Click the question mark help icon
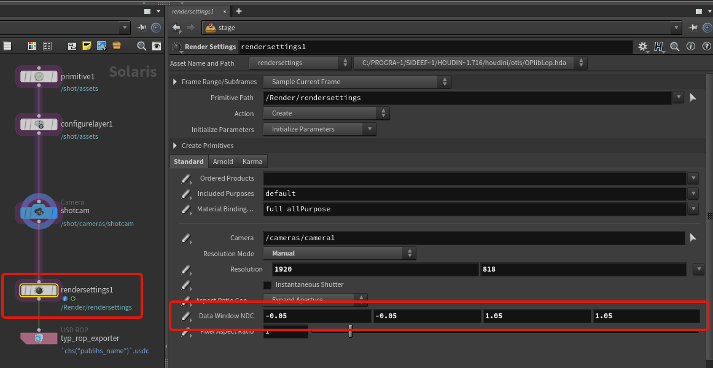Viewport: 713px width, 368px height. coord(707,47)
